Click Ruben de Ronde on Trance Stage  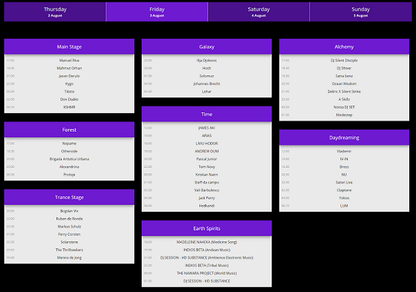click(69, 219)
